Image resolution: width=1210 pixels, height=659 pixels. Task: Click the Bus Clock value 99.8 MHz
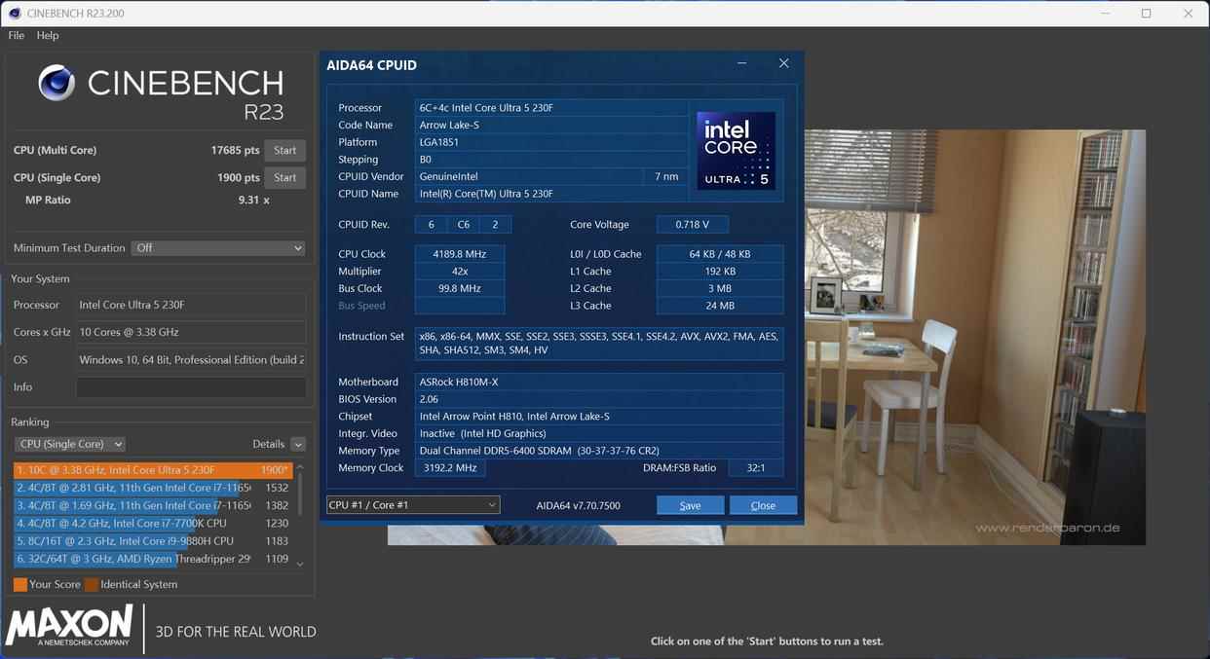pos(460,288)
